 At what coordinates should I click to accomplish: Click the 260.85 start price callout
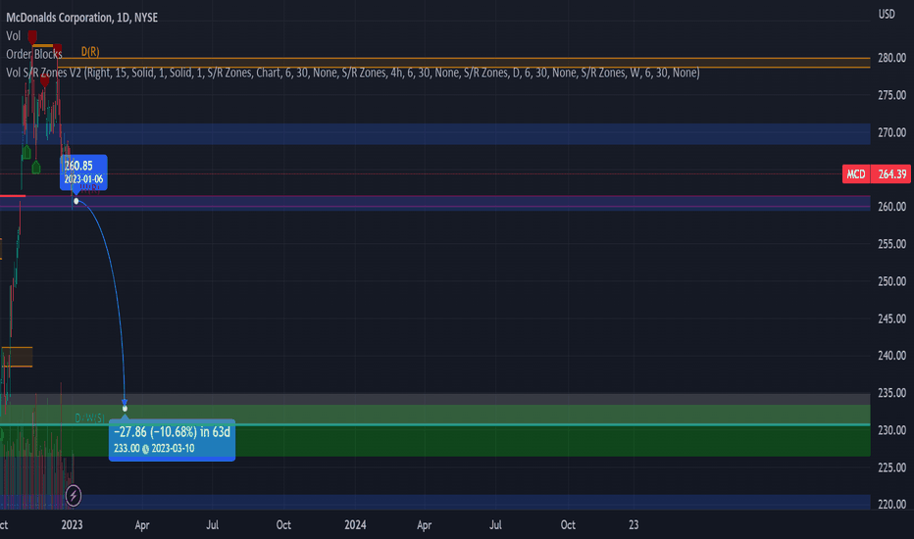(83, 171)
